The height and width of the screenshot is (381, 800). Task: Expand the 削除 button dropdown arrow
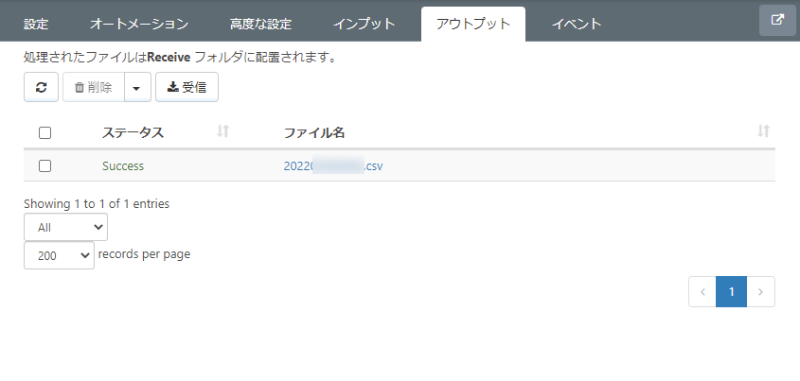(x=138, y=87)
